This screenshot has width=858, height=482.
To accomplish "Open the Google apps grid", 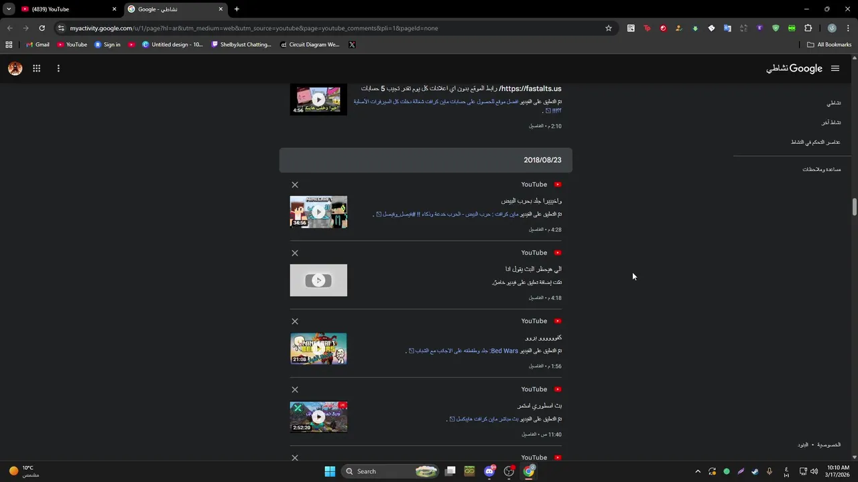I will (x=37, y=68).
